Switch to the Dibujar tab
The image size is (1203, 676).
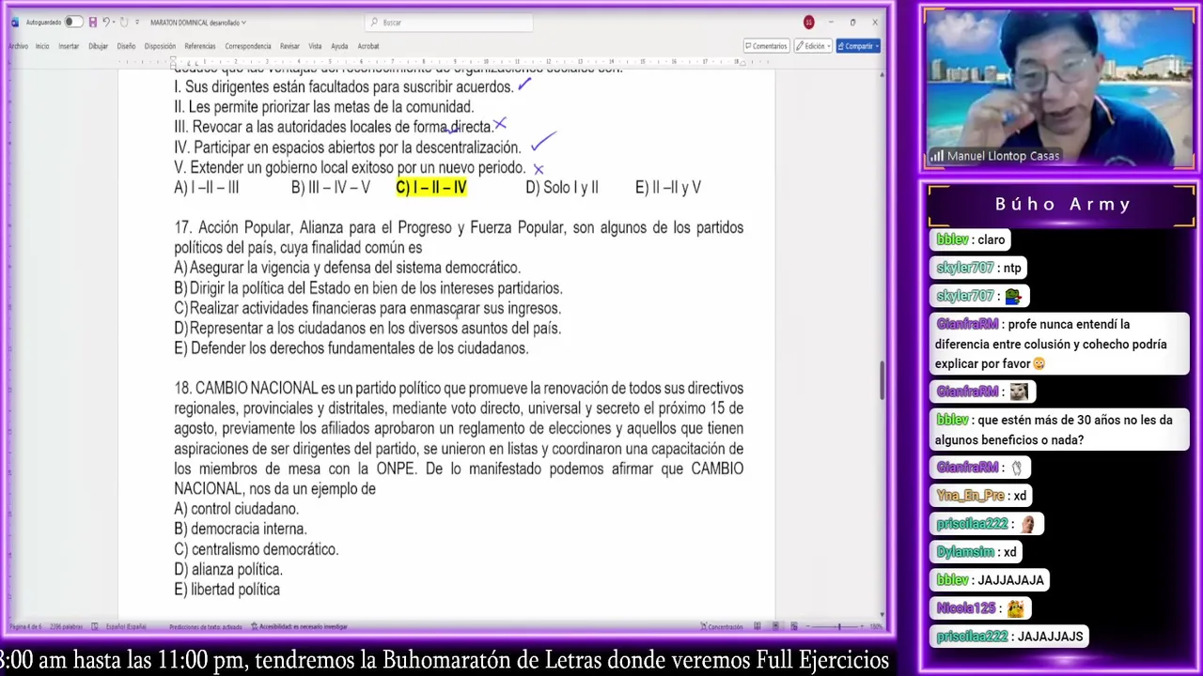coord(99,46)
